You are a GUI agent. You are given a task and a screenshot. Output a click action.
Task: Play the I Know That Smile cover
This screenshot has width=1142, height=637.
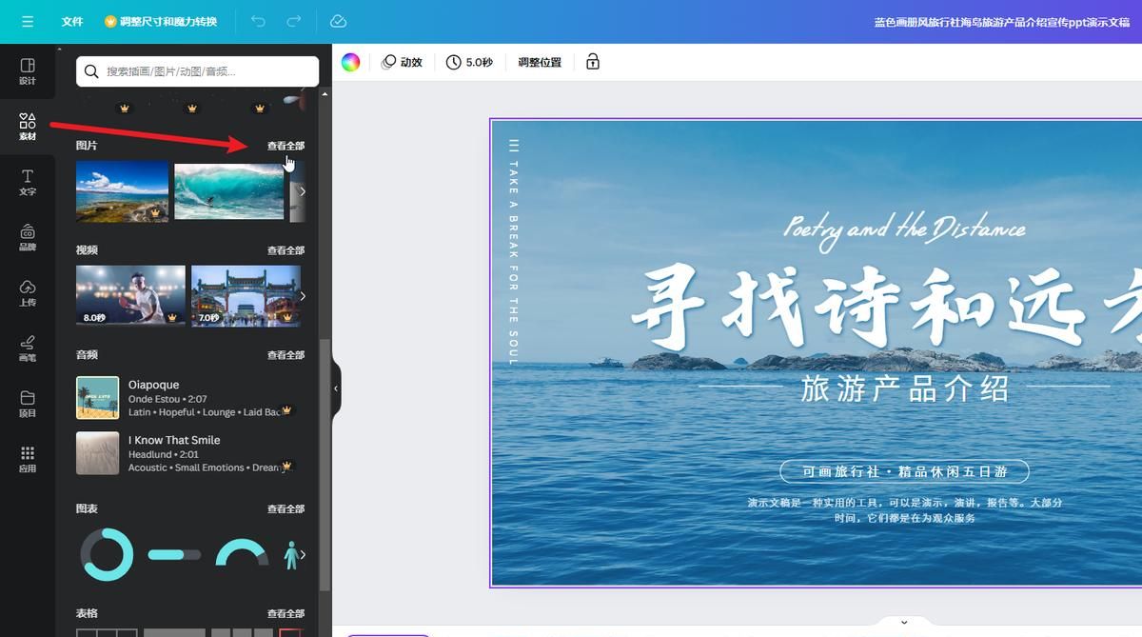(x=97, y=453)
